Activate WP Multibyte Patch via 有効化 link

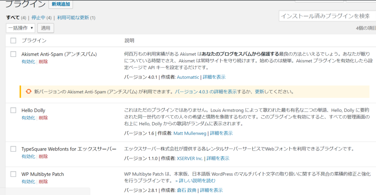pos(28,181)
